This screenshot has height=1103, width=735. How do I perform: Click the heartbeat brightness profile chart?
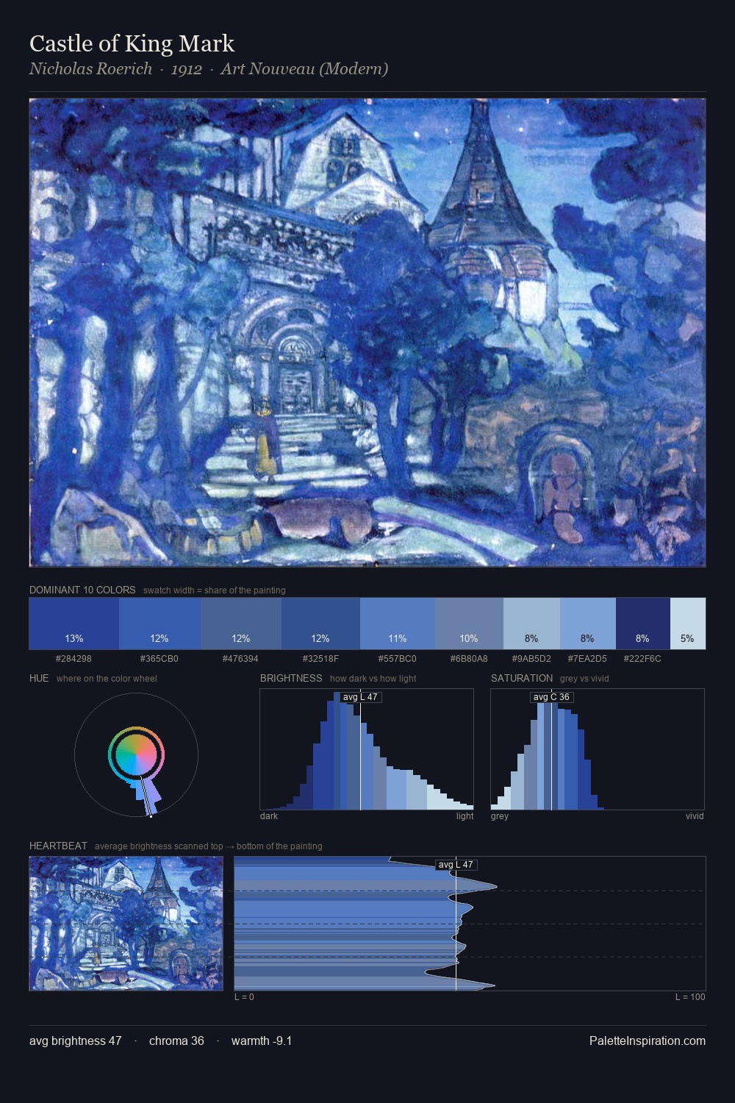coord(470,924)
